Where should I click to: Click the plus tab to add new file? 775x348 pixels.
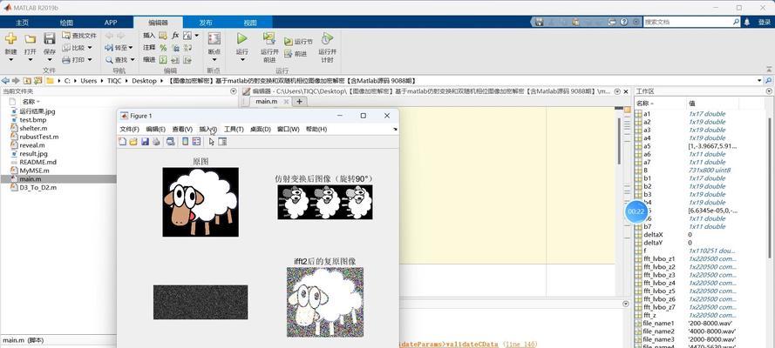click(x=299, y=101)
